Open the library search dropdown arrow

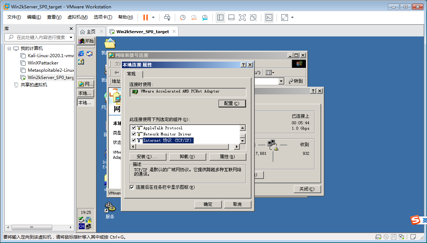tap(71, 37)
